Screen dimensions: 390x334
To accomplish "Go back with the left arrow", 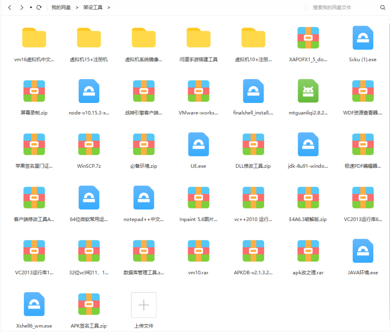I will click(10, 8).
